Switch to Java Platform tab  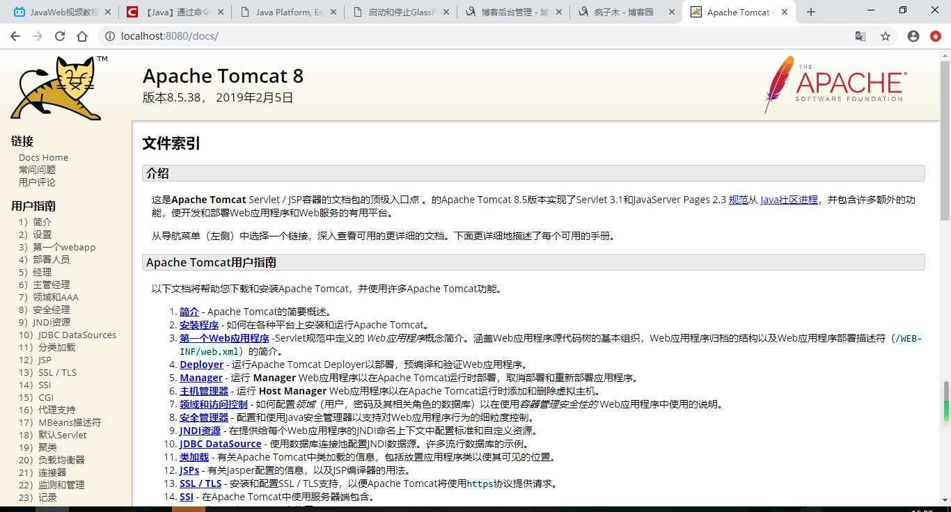(x=288, y=12)
